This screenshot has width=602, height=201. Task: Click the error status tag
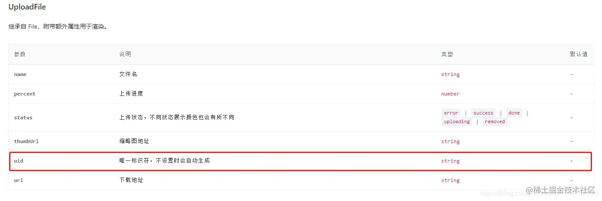coord(451,113)
